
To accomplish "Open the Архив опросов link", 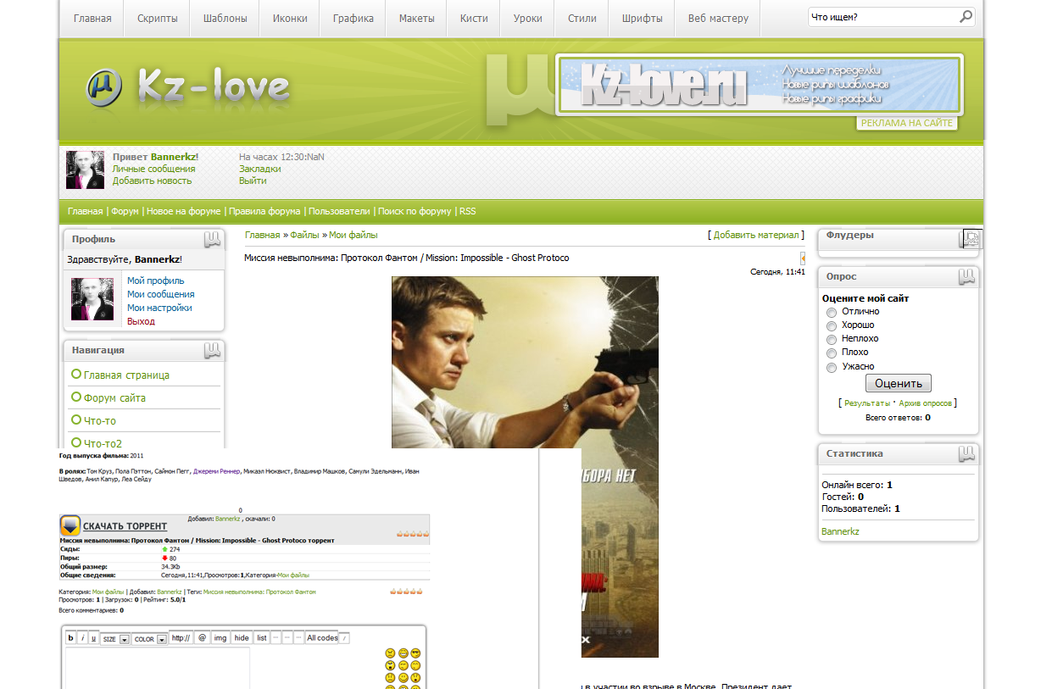I will (926, 403).
